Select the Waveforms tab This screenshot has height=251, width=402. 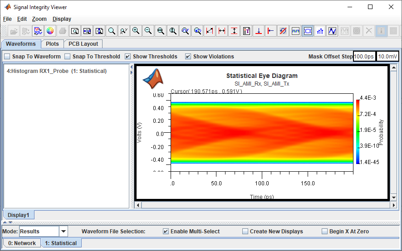click(21, 44)
